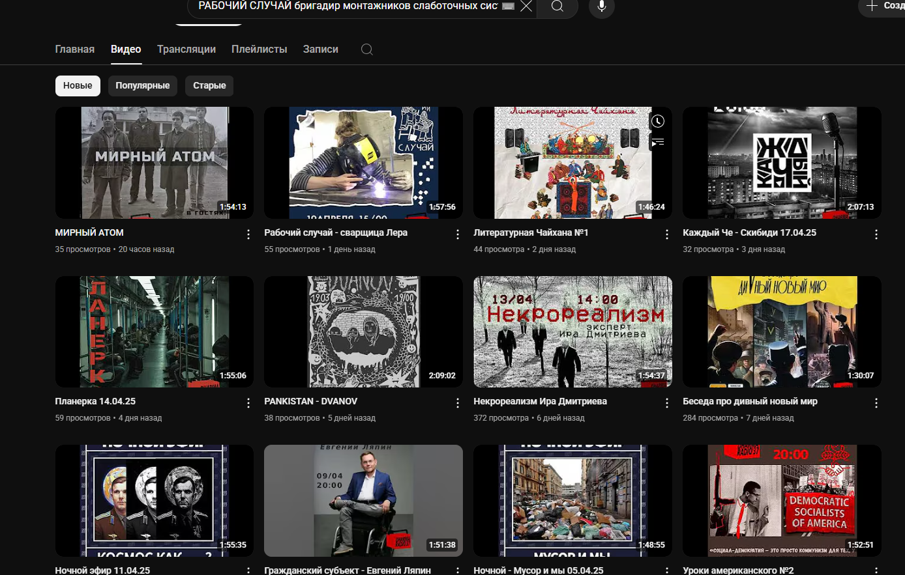
Task: Click the search magnifier button
Action: click(557, 7)
